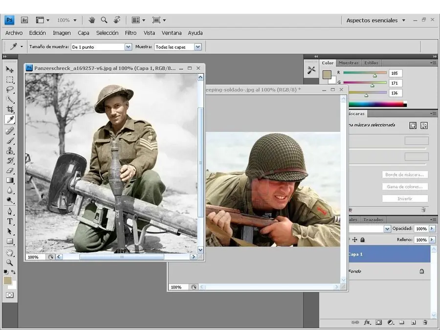This screenshot has height=330, width=440.
Task: Select the Hand tool in the toolbox
Action: pos(10,252)
